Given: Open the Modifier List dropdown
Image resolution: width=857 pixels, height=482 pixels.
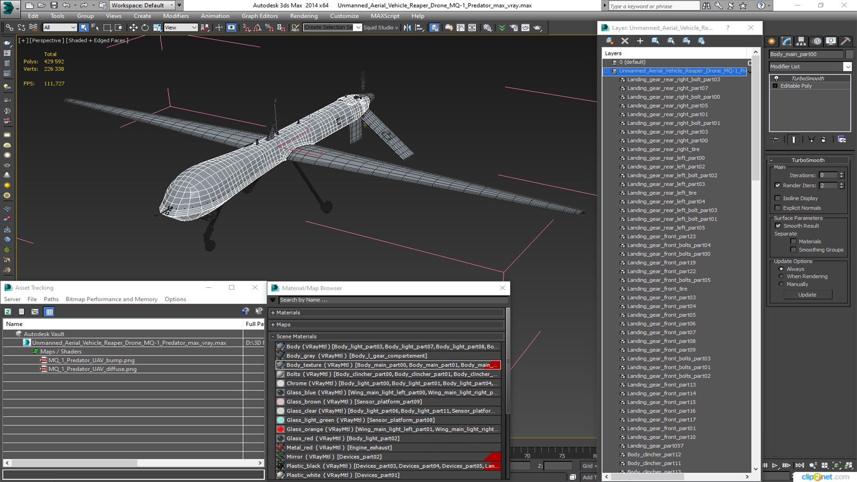Looking at the screenshot, I should [847, 66].
